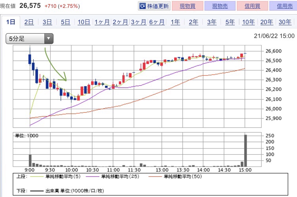
Task: Click the current price 26,575
Action: [30, 6]
